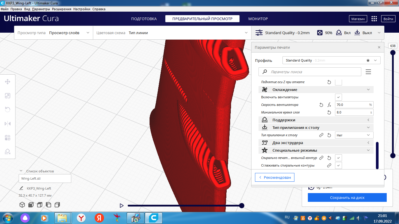Screen dimensions: 399x224
Task: Click the settings visibility hamburger menu icon
Action: (368, 72)
